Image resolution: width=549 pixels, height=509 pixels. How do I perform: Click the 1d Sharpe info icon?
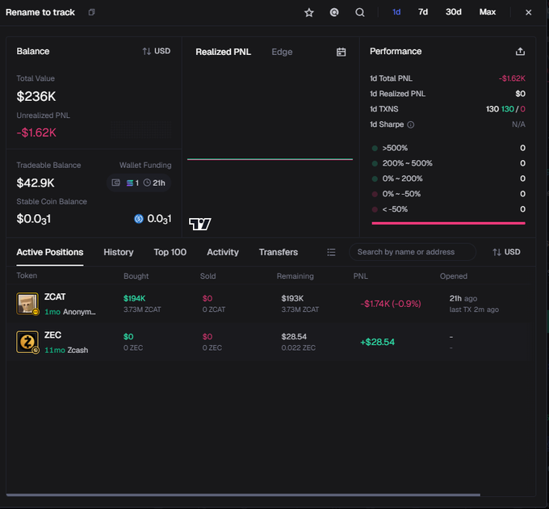click(x=411, y=124)
